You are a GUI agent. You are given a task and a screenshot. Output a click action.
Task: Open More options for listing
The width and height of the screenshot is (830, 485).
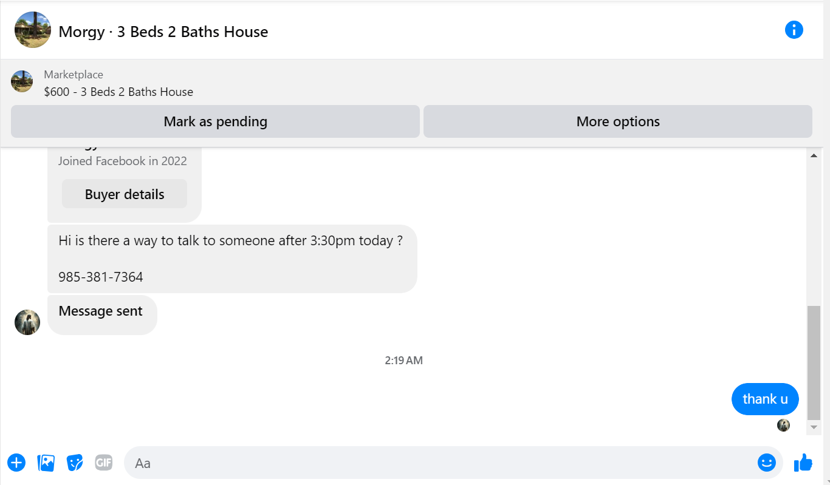[x=618, y=121]
